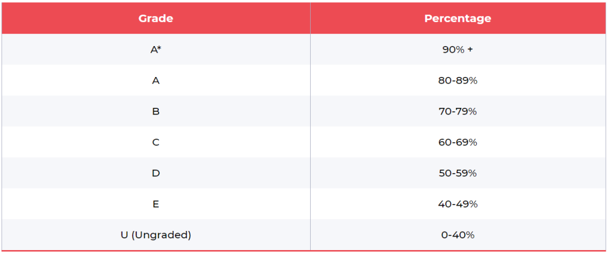Click the plus sign after 90%
This screenshot has height=254, width=608.
[470, 49]
